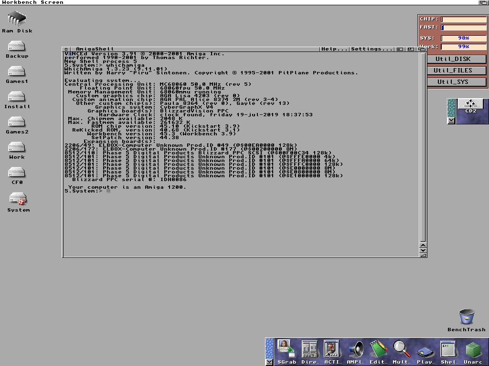Click the AmigaShell scroll down arrow
Viewport: 489px width, 366px height.
click(423, 250)
